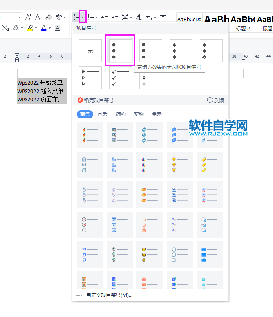Open the Chinese layout dropdown arrow
Screen dimensions: 273x317
coord(131,18)
